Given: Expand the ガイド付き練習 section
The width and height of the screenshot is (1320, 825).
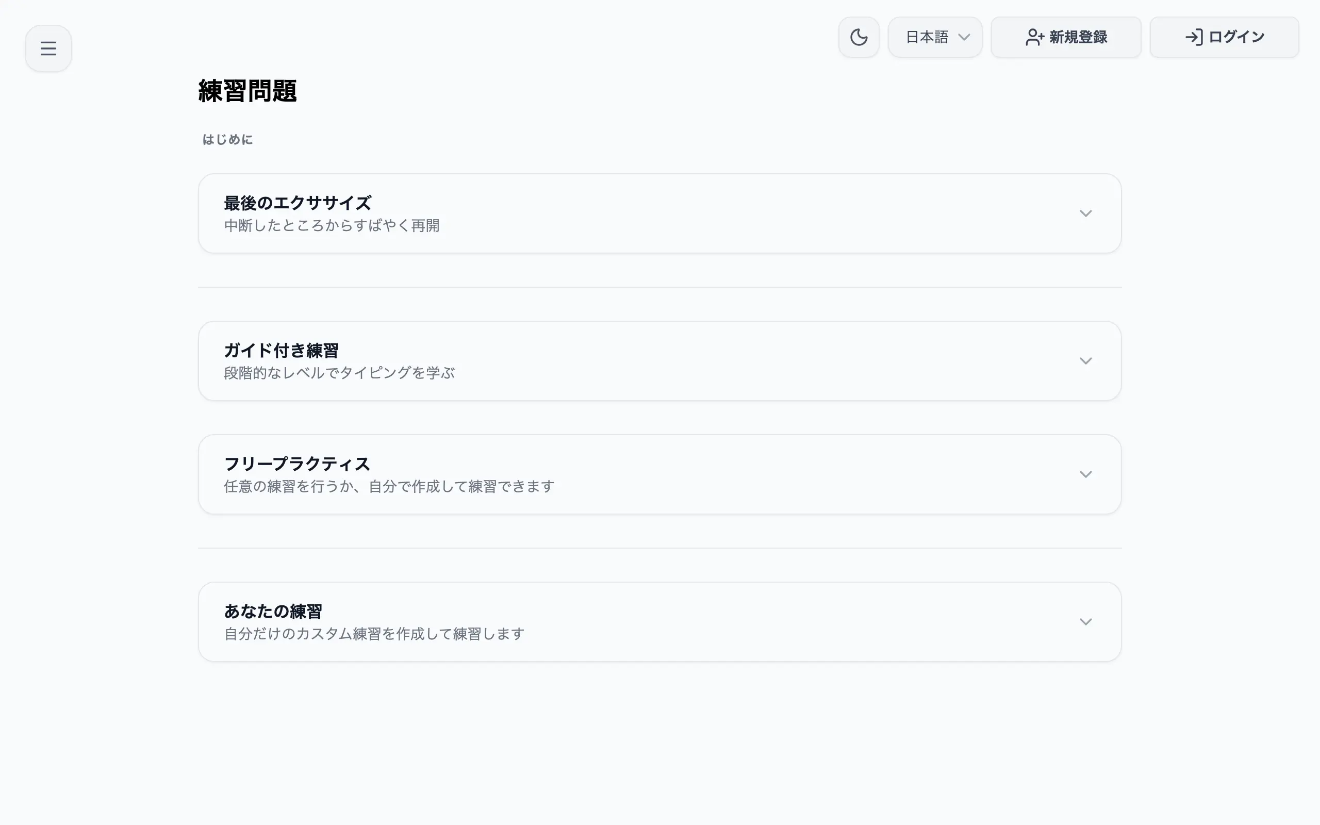Looking at the screenshot, I should coord(1086,360).
